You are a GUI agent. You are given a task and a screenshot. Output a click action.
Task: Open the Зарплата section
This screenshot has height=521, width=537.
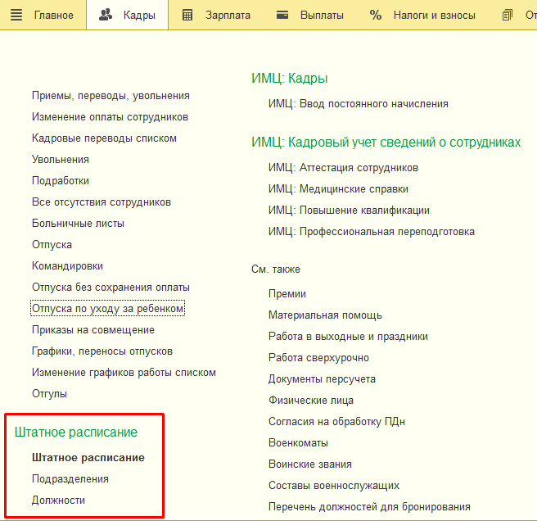228,16
